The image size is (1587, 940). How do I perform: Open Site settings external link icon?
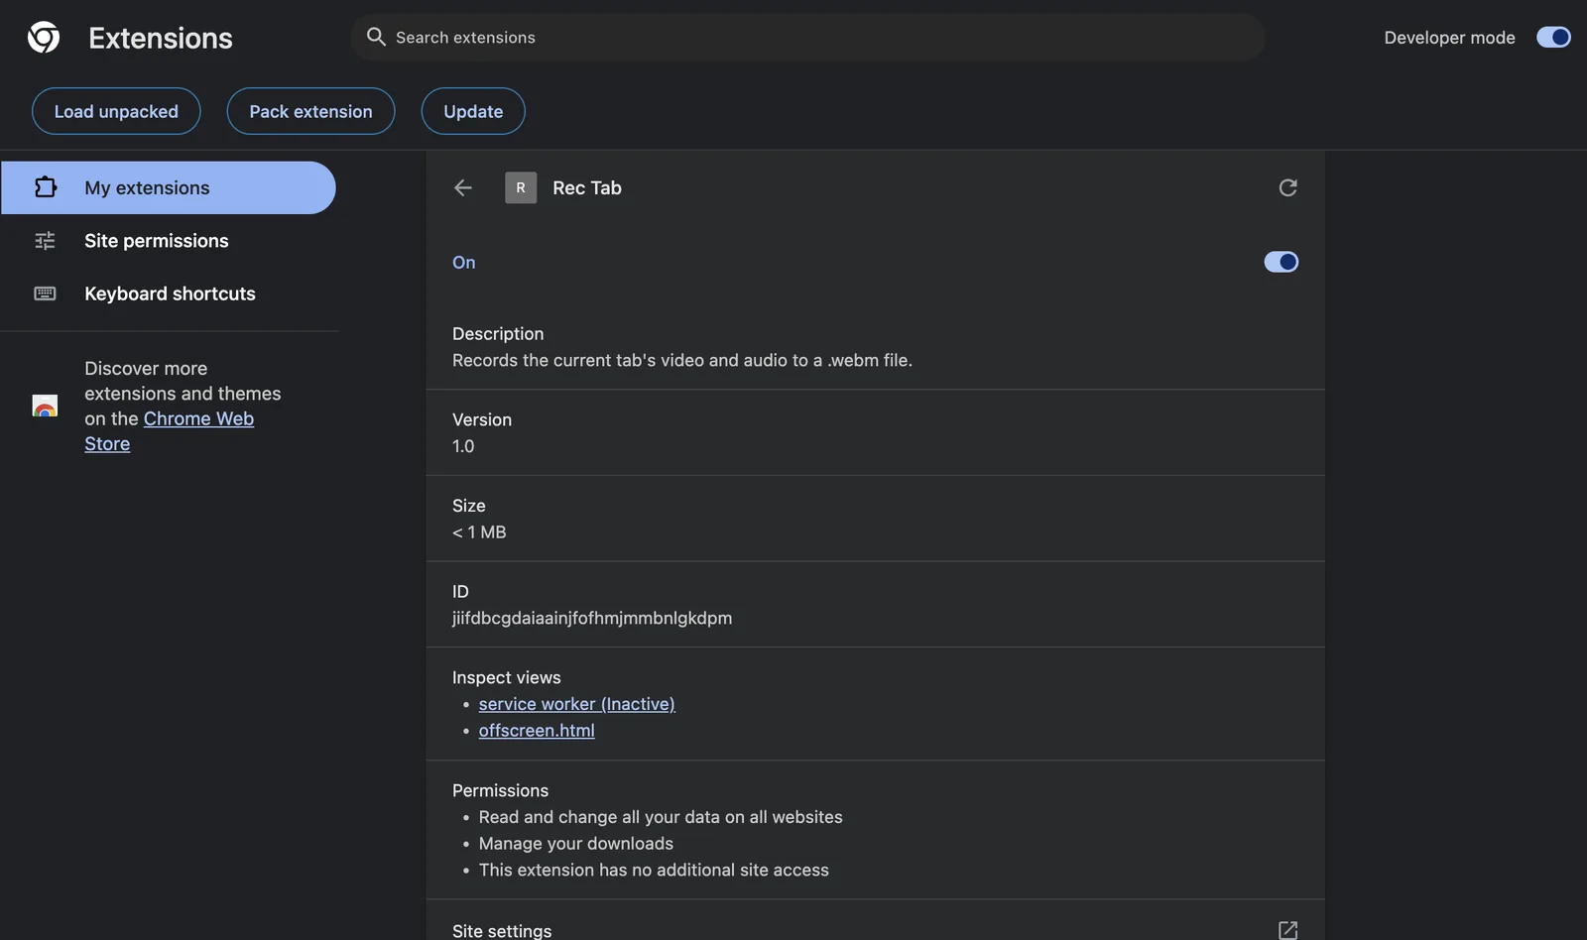[x=1287, y=930]
